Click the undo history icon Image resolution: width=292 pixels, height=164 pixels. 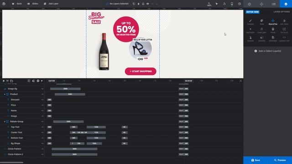[x=224, y=4]
